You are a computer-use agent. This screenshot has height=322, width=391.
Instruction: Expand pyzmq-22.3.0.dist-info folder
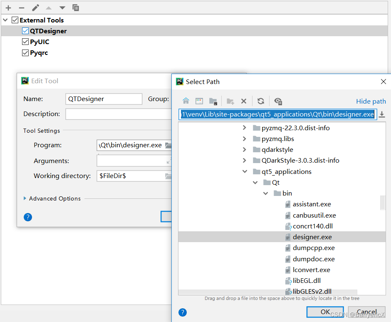[245, 128]
